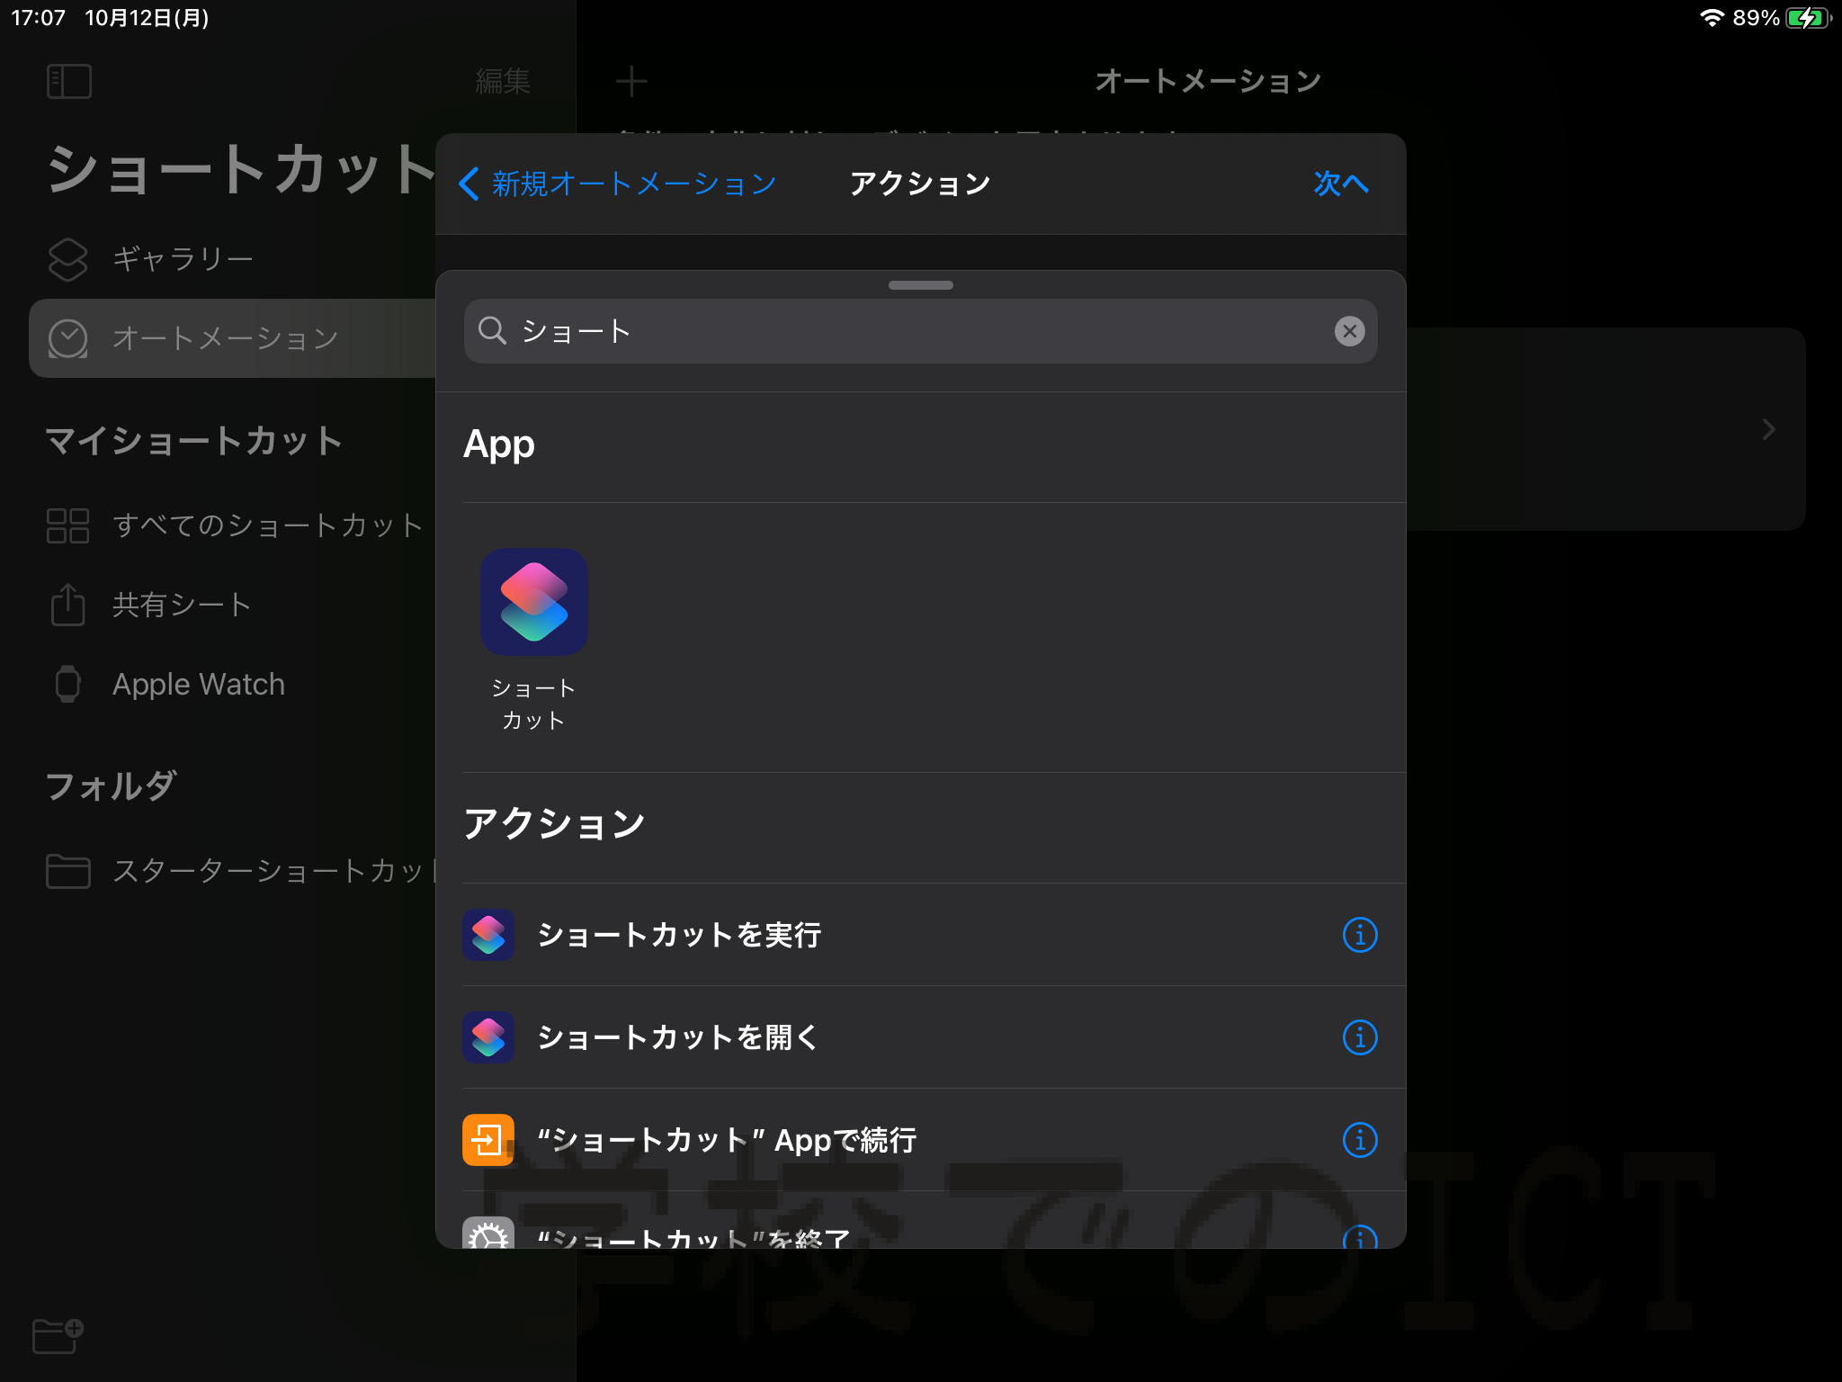
Task: Go back to 新規オートメーション
Action: [x=618, y=184]
